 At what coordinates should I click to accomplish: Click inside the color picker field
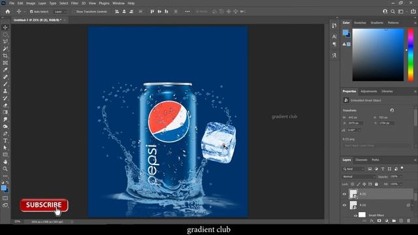(x=378, y=55)
